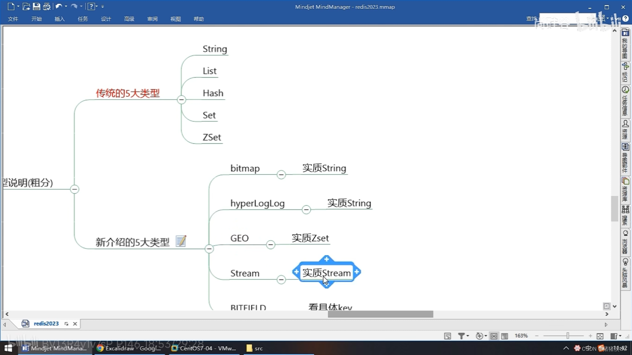Screen dimensions: 632x355
Task: Click the fit map to window icon
Action: (600, 336)
